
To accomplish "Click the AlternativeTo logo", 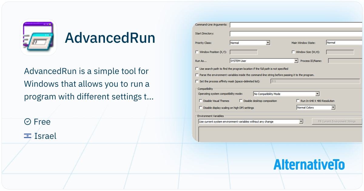I will (309, 165).
